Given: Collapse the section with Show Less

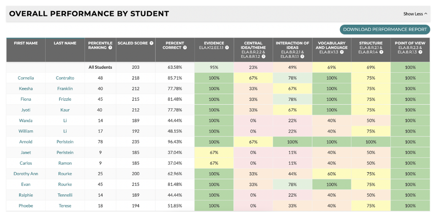Looking at the screenshot, I should click(x=415, y=14).
